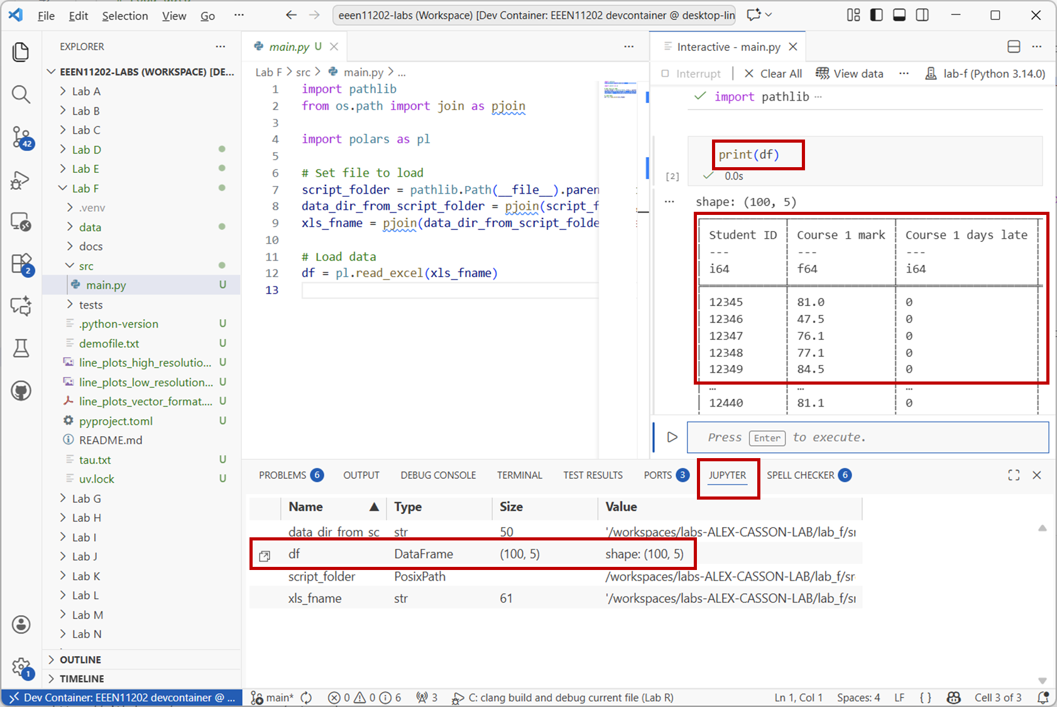Click the execute cell play icon
Image resolution: width=1057 pixels, height=707 pixels.
tap(672, 437)
